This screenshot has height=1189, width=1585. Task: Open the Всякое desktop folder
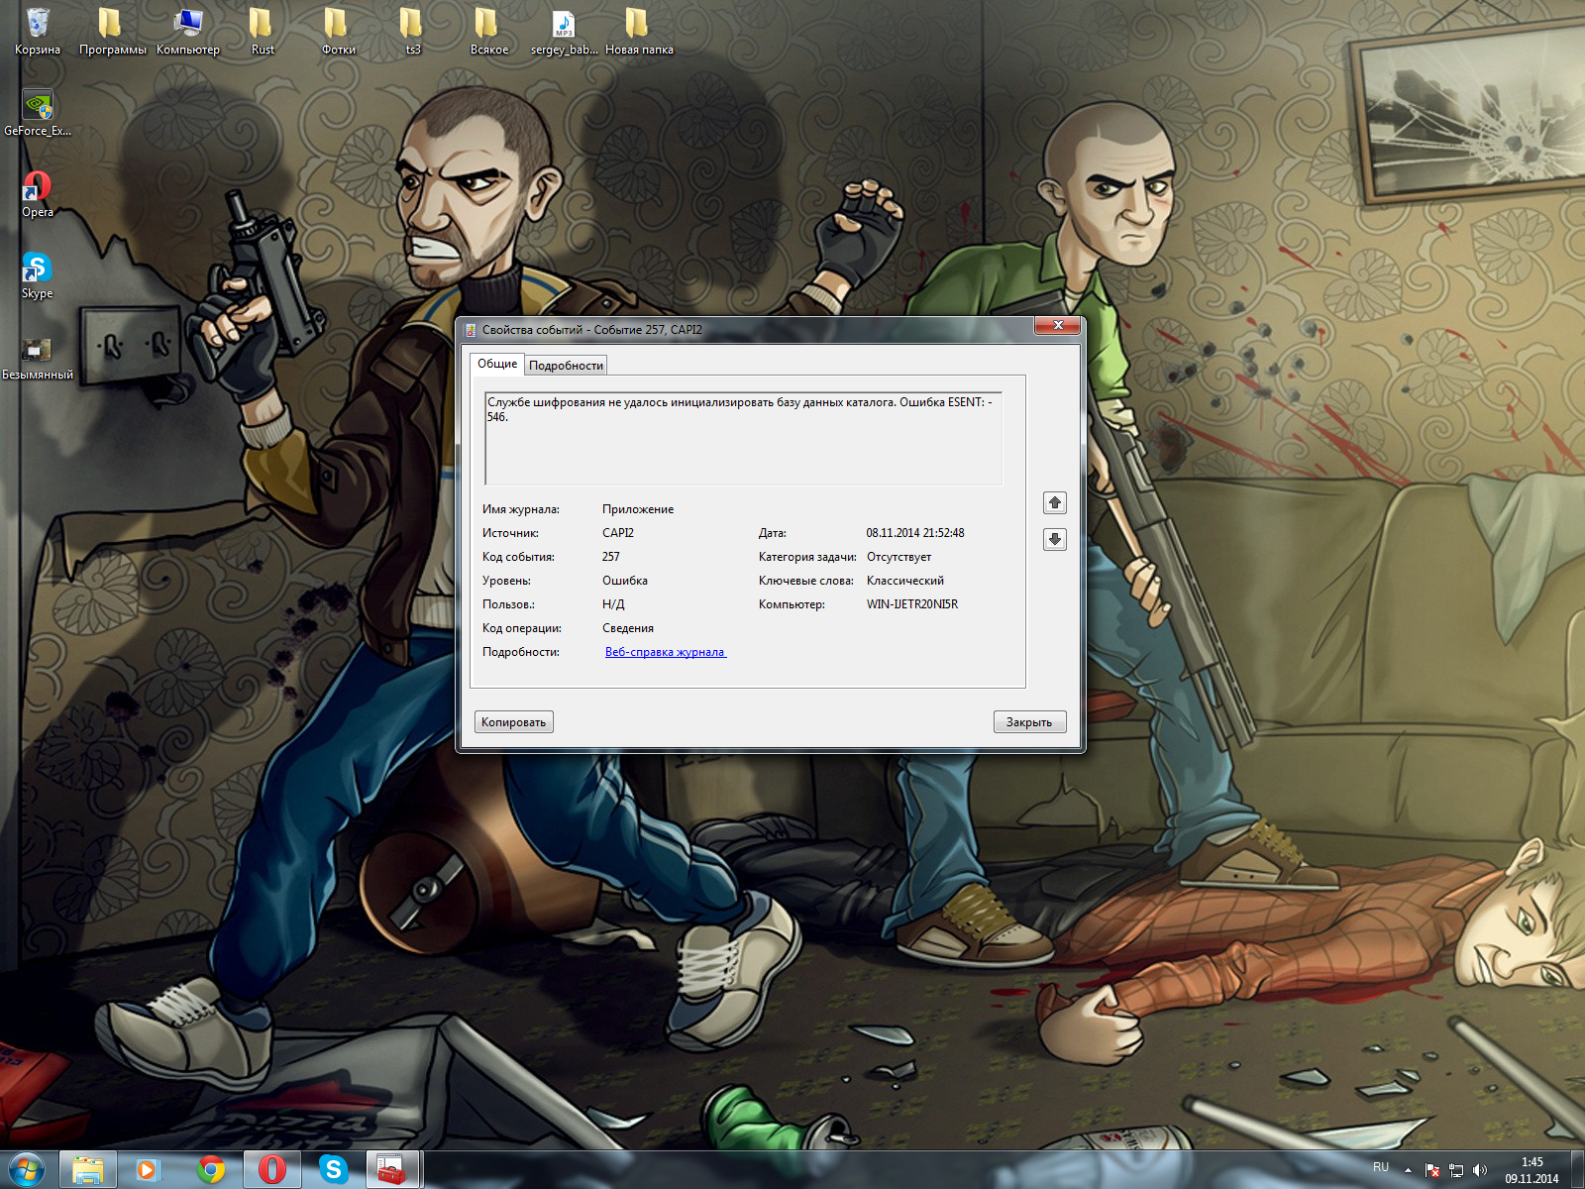488,31
